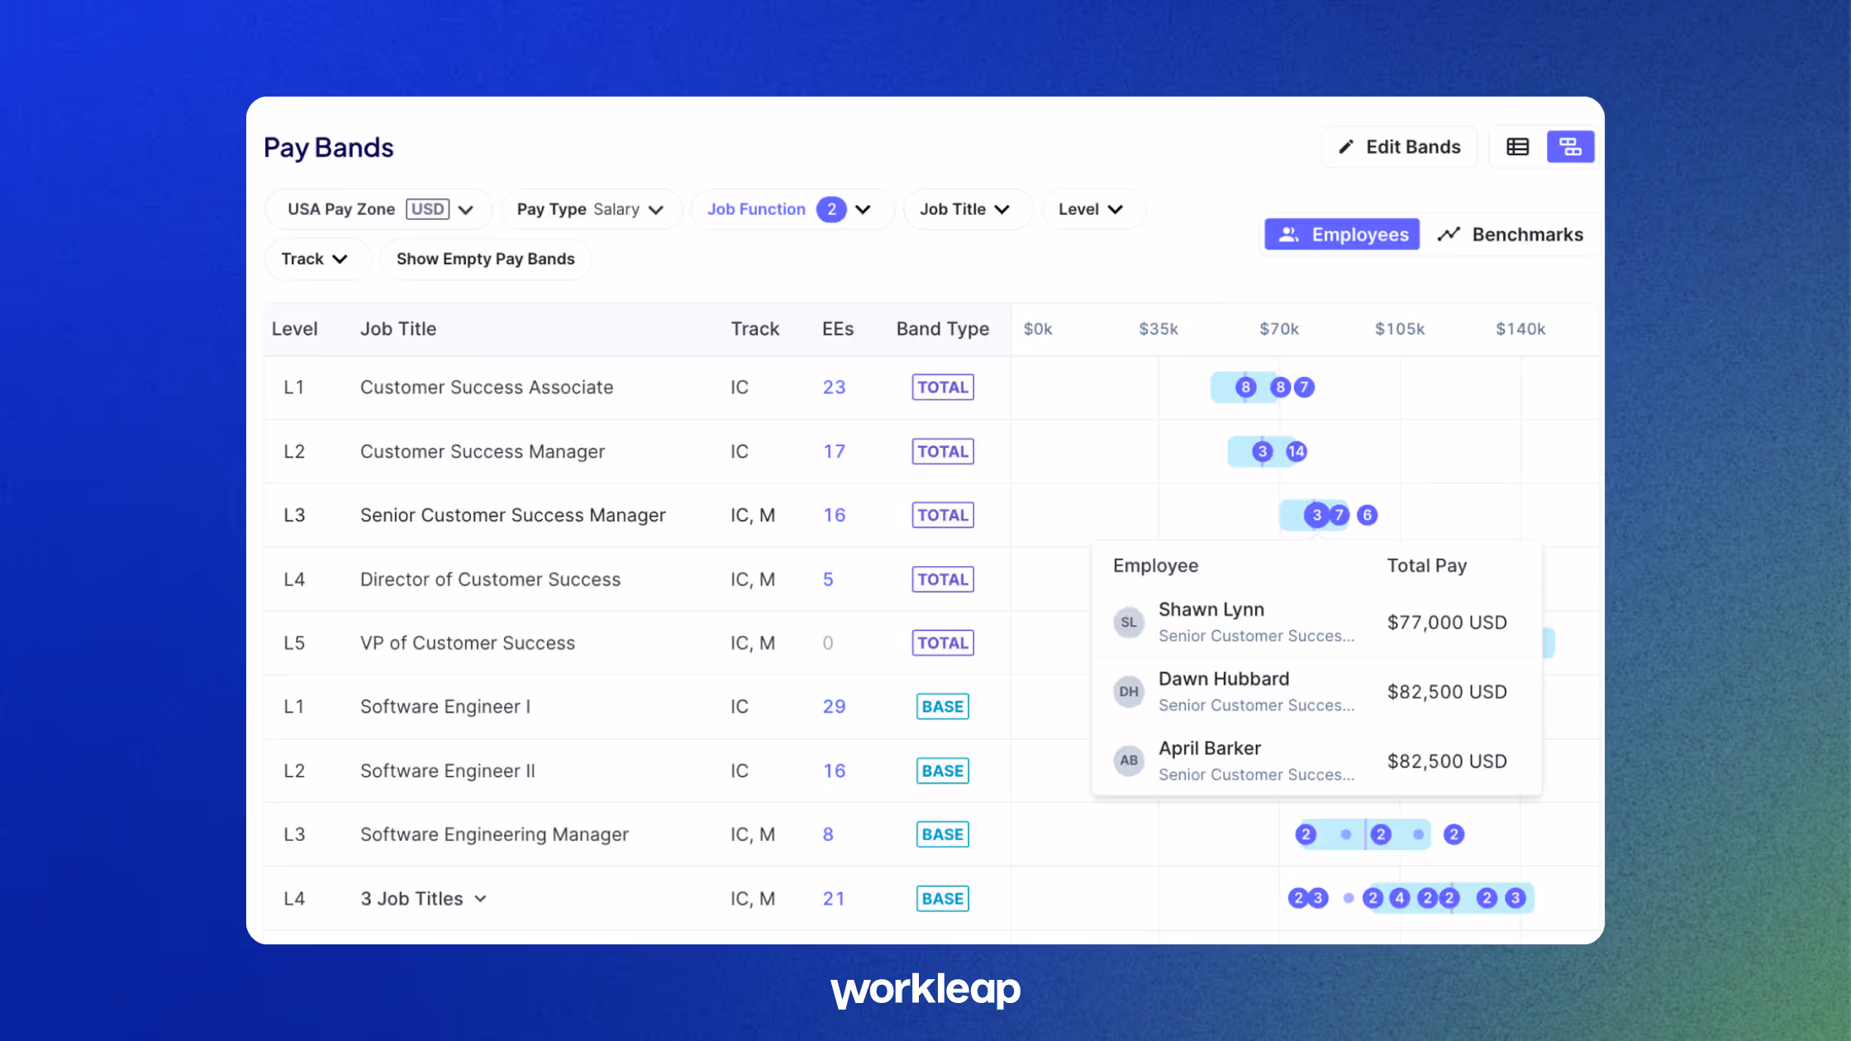Click the 14 employee bubble in L2 row

click(x=1296, y=451)
